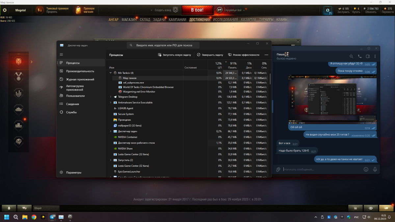Expand Antimalware Service Executable process group
Image resolution: width=395 pixels, height=222 pixels.
pos(111,103)
